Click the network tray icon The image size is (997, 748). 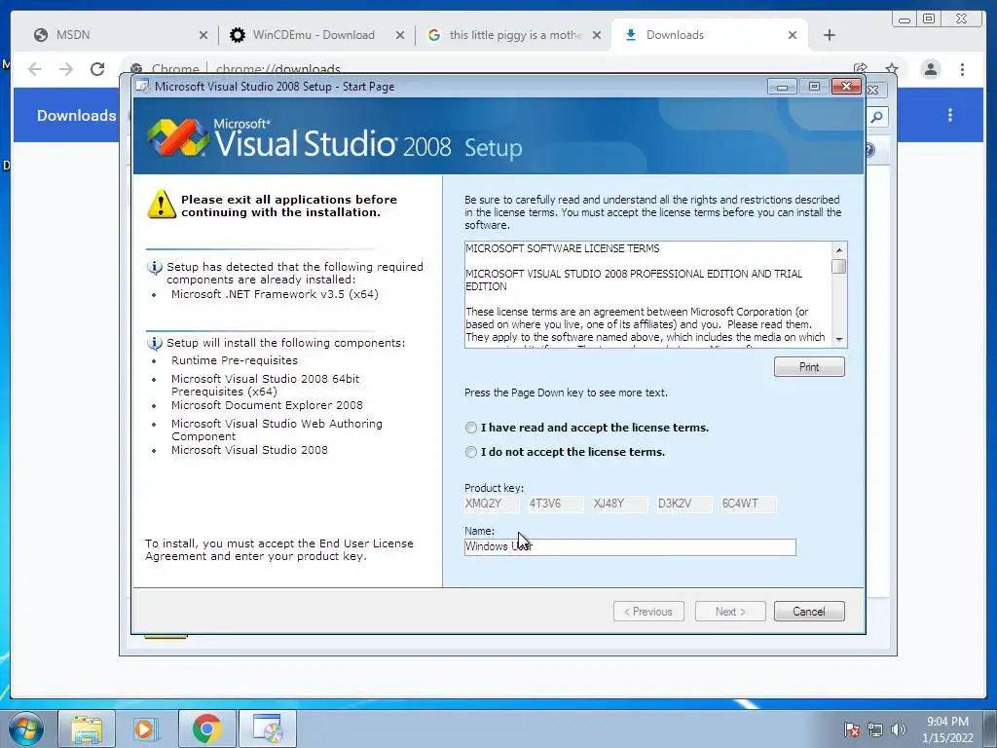pos(875,729)
